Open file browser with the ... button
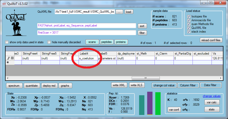The image size is (228, 119). click(x=120, y=12)
